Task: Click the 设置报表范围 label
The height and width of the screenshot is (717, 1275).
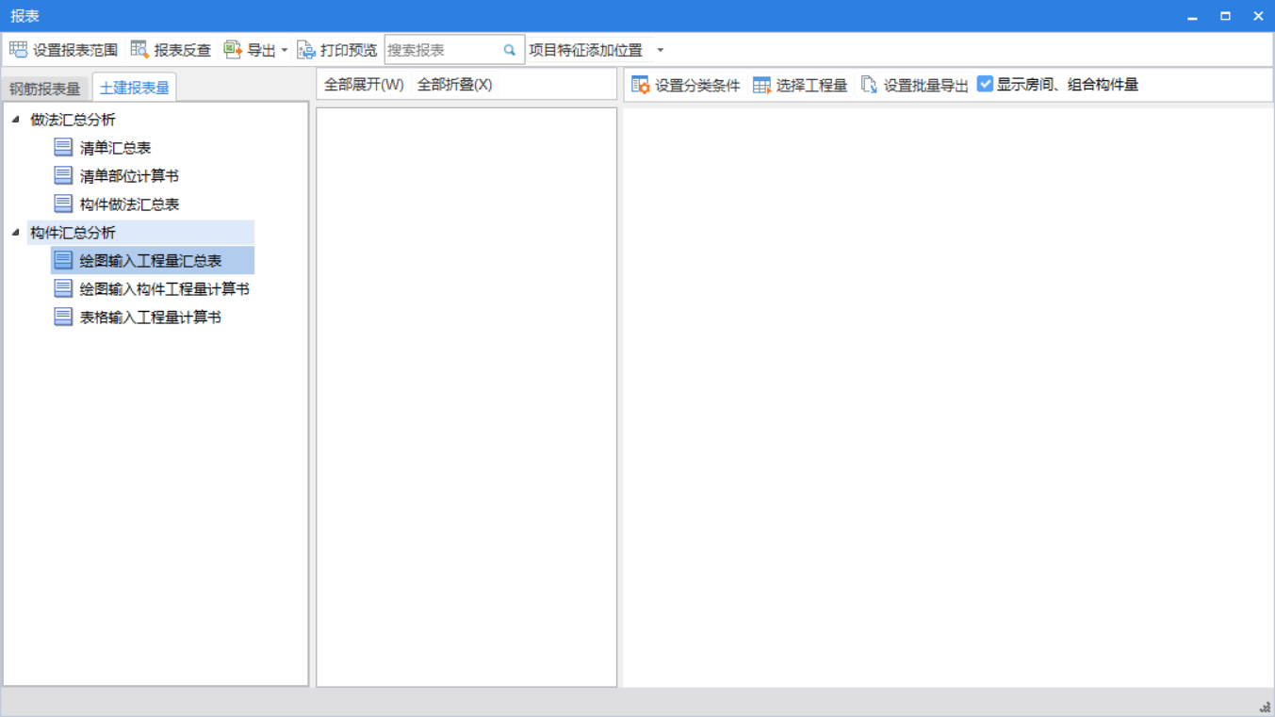Action: click(x=75, y=51)
